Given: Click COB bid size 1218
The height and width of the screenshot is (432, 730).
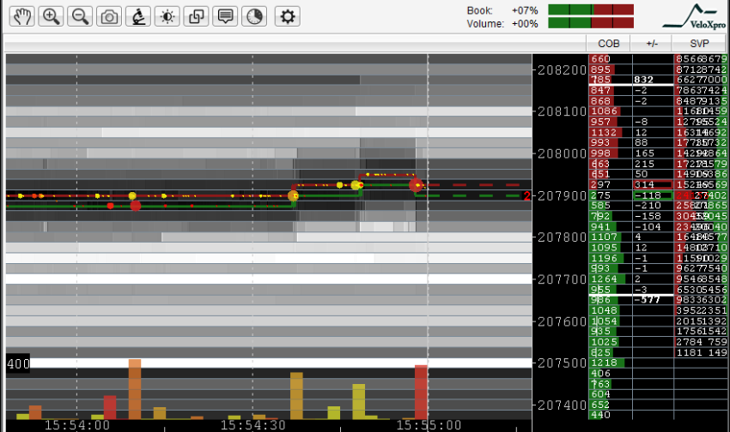Looking at the screenshot, I should click(604, 363).
